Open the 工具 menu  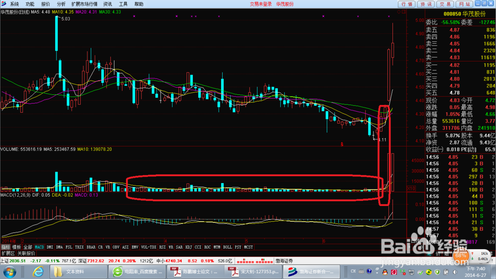click(x=123, y=4)
